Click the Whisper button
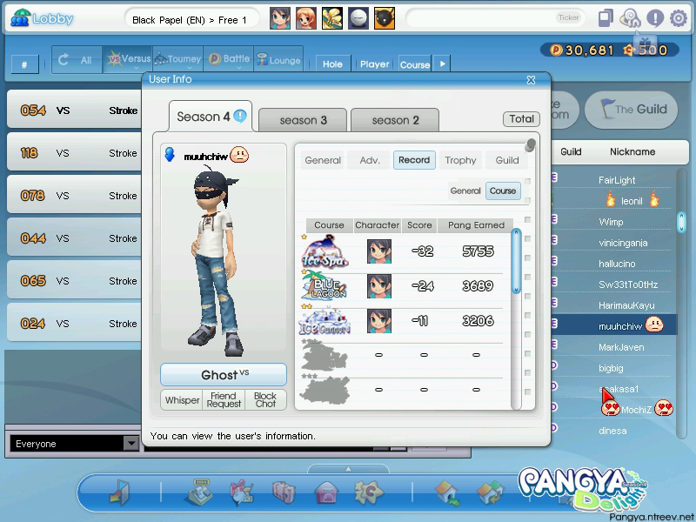The height and width of the screenshot is (522, 696). pyautogui.click(x=182, y=400)
